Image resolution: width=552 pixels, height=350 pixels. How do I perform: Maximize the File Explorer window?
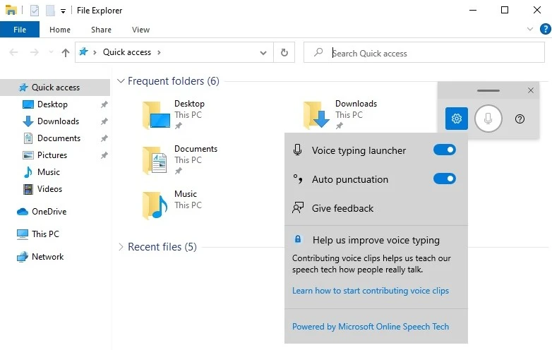point(505,10)
